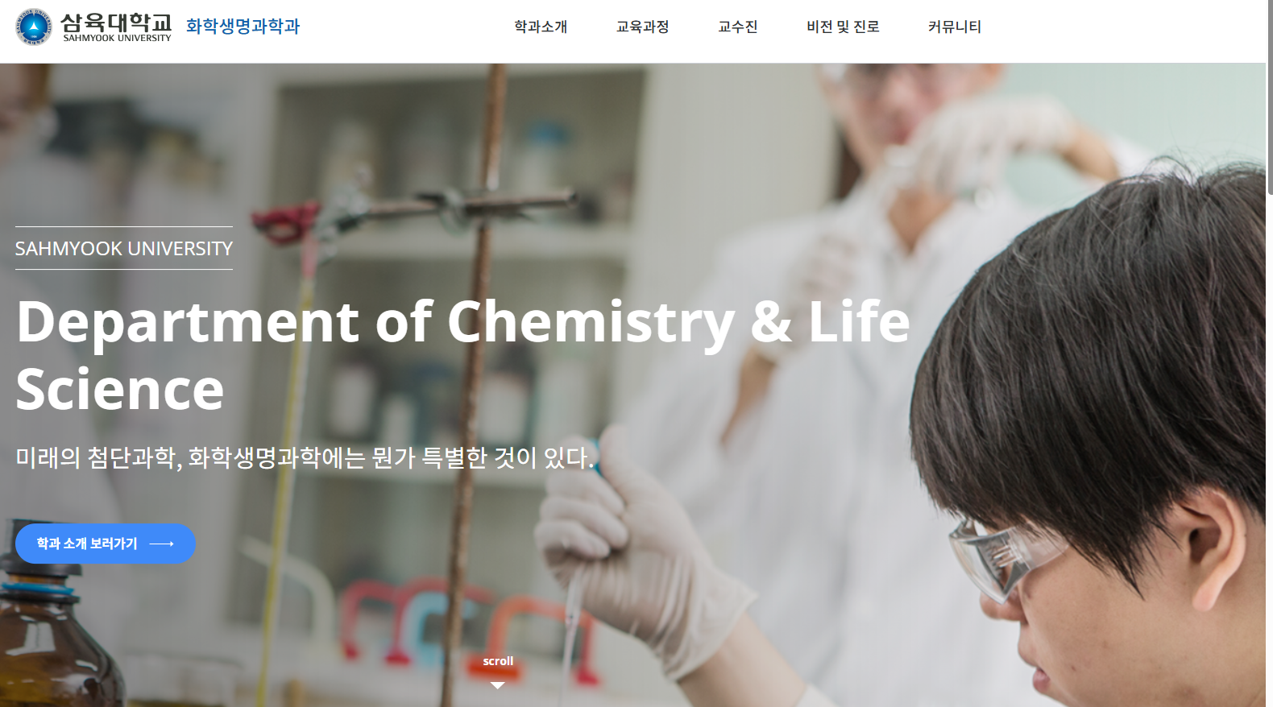This screenshot has height=707, width=1273.
Task: Click the scrollbar track below the thumb
Action: 1270,451
